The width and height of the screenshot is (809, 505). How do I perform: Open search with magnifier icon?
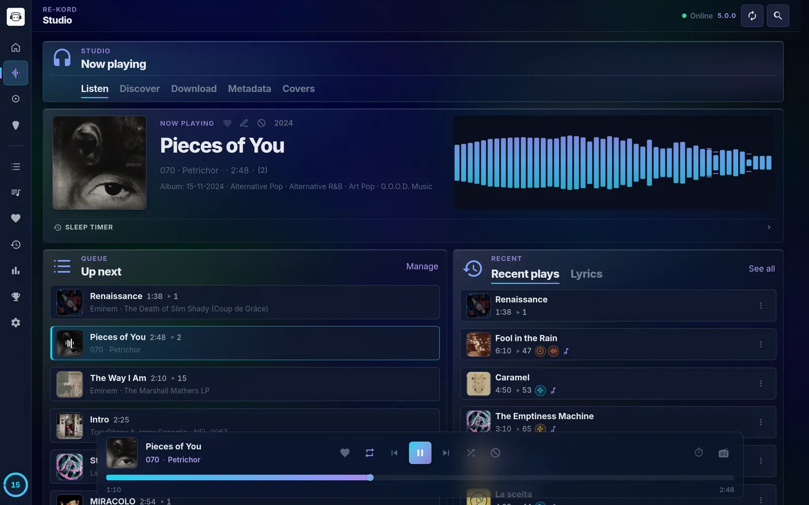[778, 16]
